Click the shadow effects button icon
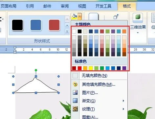Screen dimensions: 155x119 click(x=93, y=16)
